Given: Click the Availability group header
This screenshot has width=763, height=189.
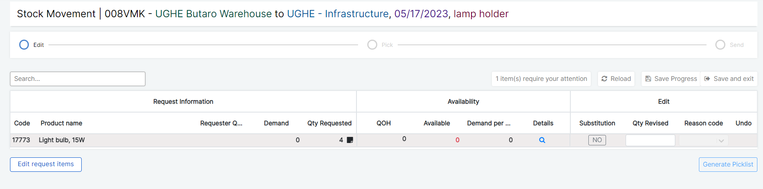Looking at the screenshot, I should click(463, 102).
